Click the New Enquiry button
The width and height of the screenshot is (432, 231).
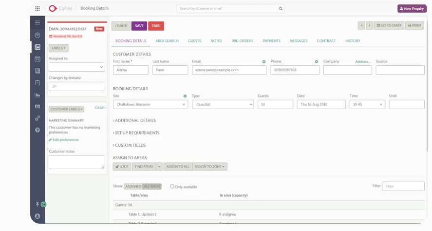tap(412, 9)
